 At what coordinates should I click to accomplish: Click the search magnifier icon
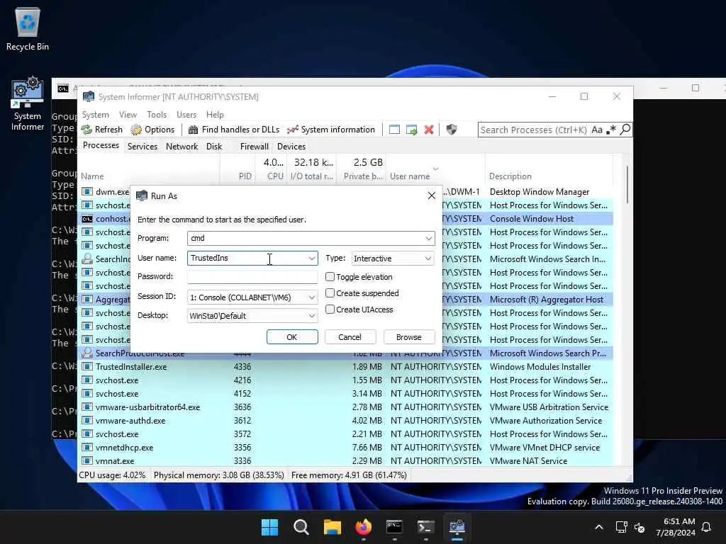coord(625,130)
